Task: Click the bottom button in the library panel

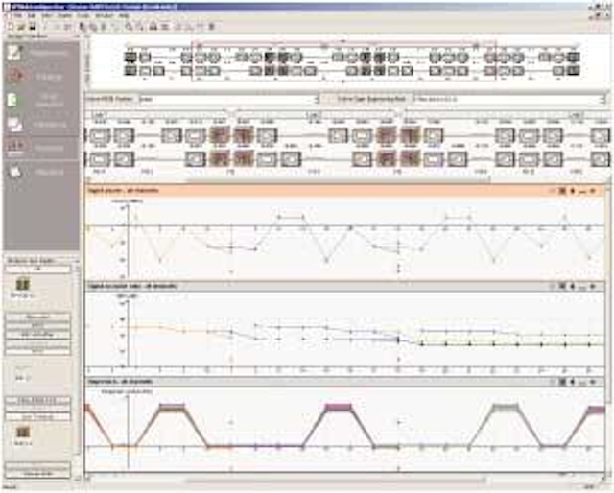Action: pos(38,474)
